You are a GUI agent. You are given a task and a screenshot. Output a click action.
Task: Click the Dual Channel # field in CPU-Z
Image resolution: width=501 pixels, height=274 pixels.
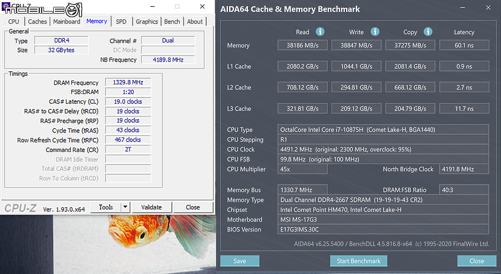point(168,41)
